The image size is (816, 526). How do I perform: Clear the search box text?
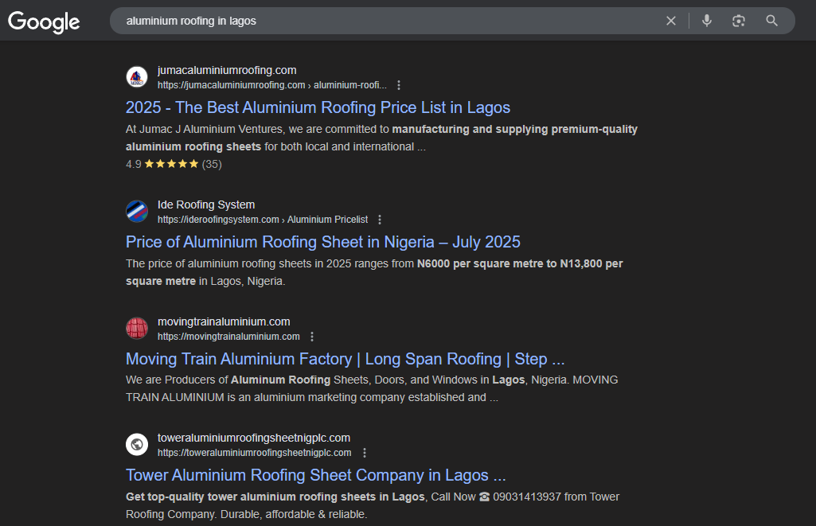point(671,21)
